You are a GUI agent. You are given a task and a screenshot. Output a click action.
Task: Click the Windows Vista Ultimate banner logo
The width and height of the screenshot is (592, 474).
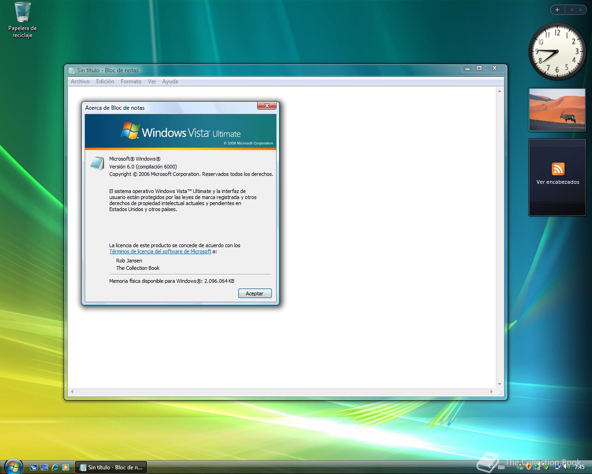click(x=180, y=131)
